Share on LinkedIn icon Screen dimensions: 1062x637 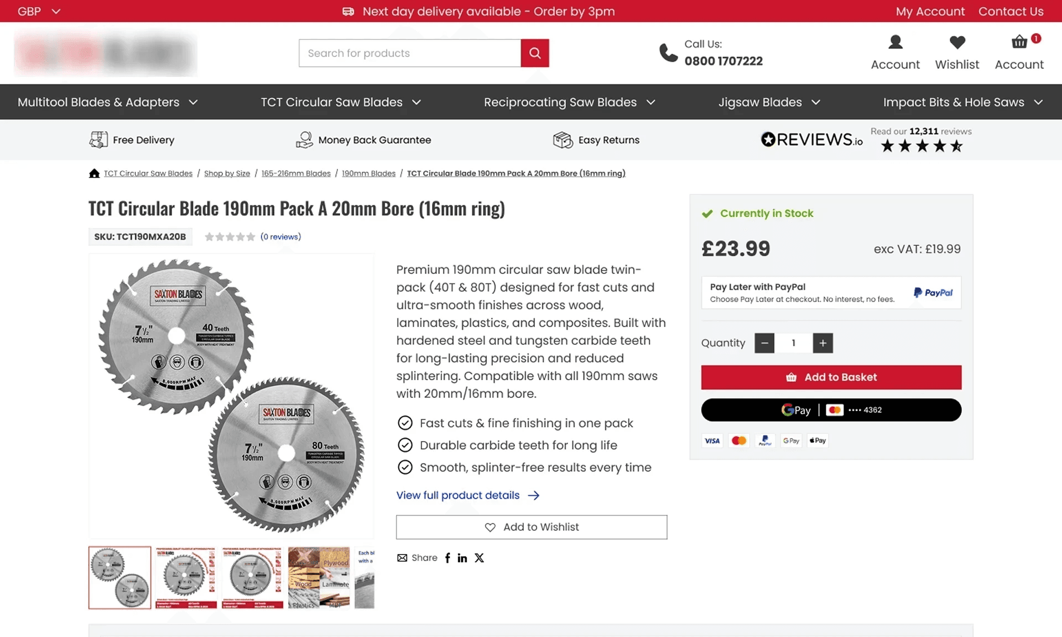[x=462, y=558]
